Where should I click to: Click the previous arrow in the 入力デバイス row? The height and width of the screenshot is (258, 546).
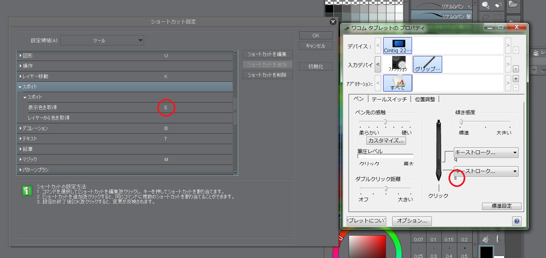click(378, 64)
